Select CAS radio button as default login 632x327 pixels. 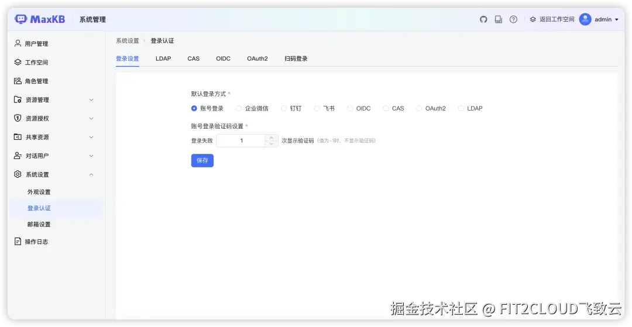point(386,108)
